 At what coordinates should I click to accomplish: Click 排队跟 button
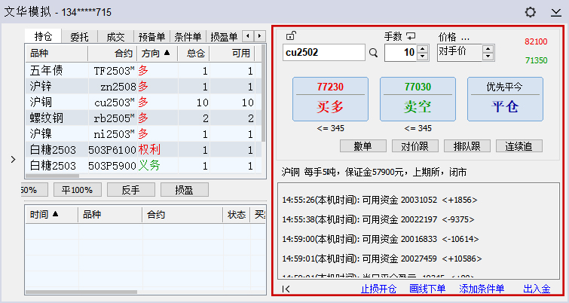click(x=467, y=146)
